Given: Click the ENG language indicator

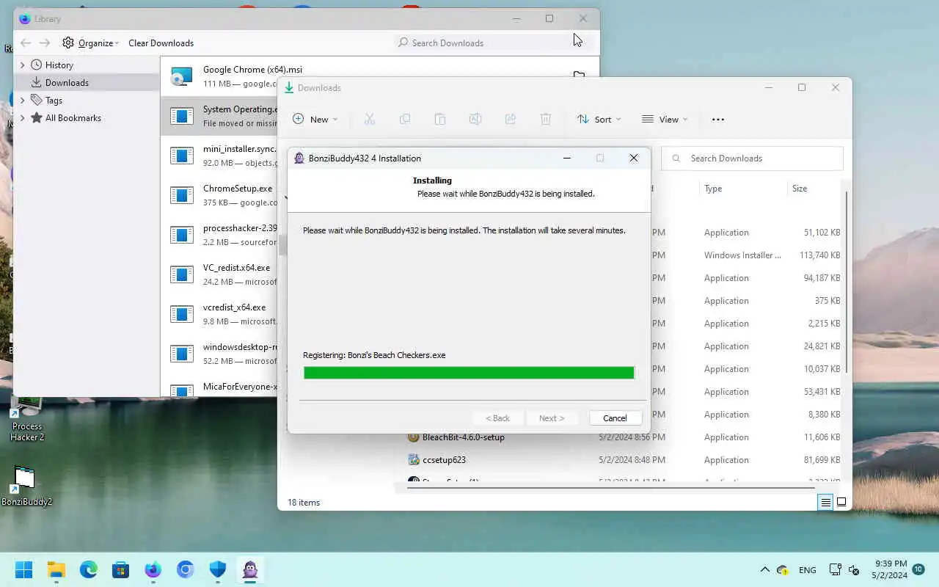Looking at the screenshot, I should pyautogui.click(x=807, y=570).
